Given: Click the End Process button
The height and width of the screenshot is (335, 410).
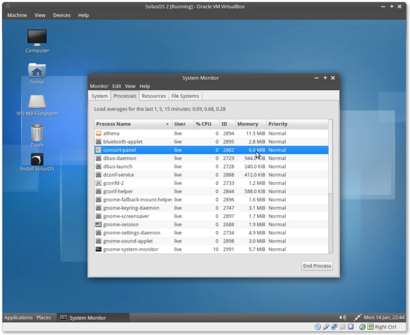Looking at the screenshot, I should 317,266.
